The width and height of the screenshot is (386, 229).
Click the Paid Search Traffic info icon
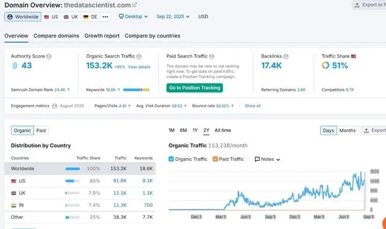click(x=213, y=56)
